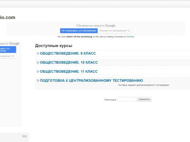This screenshot has width=190, height=142.
Task: Click the Доступные курсы heading
Action: [54, 46]
